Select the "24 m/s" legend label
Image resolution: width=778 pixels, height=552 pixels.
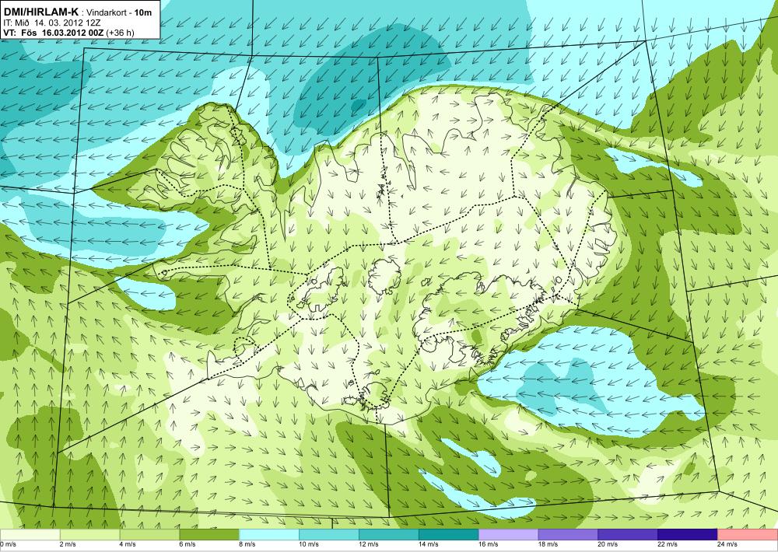tap(727, 544)
